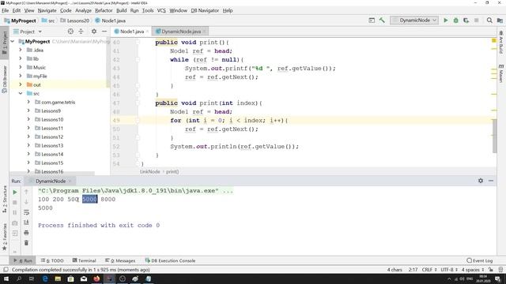The image size is (506, 284).
Task: Select Lessons14 package in tree
Action: tap(52, 155)
